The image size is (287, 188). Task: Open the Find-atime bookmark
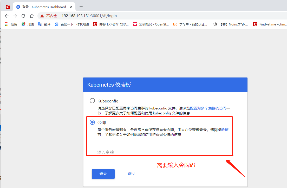(270, 24)
